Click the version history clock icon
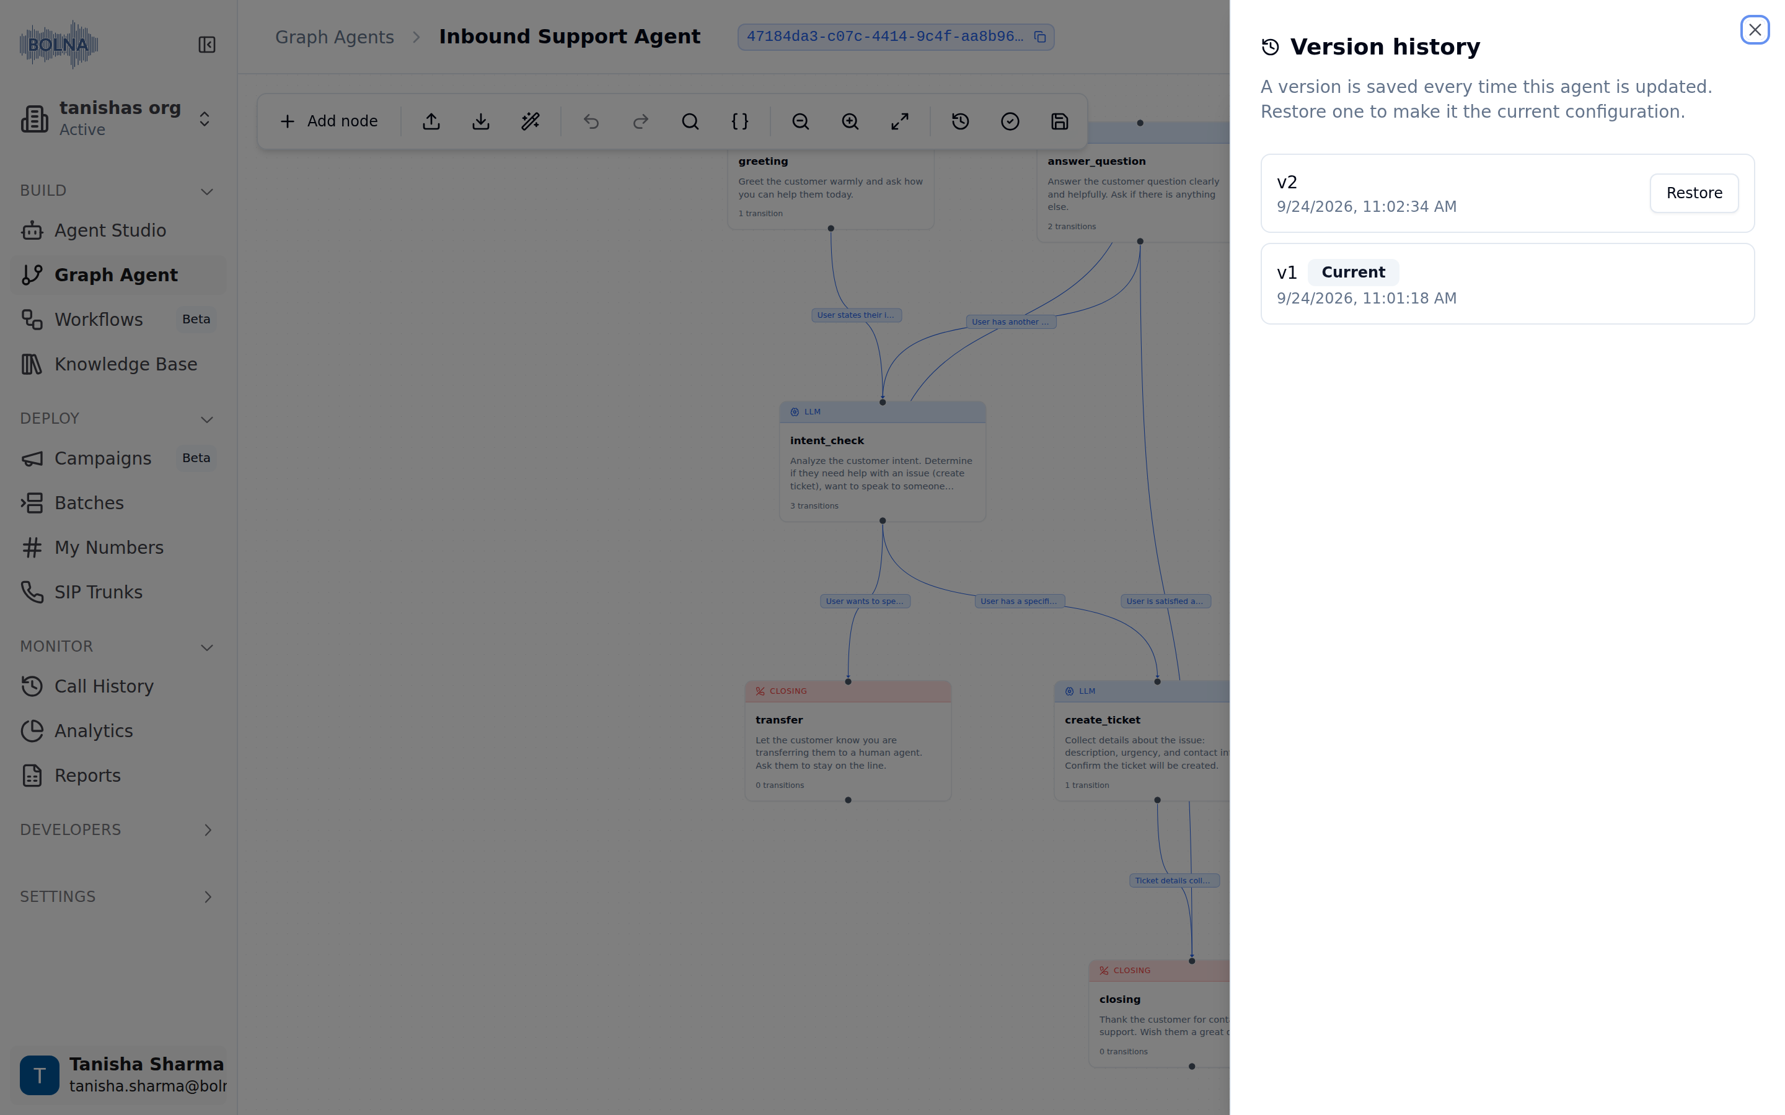 tap(960, 121)
